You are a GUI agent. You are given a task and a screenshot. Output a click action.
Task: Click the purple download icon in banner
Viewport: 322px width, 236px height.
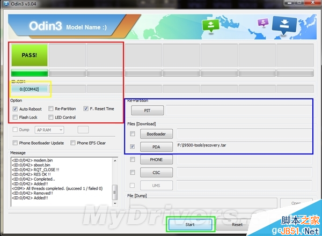tap(263, 23)
